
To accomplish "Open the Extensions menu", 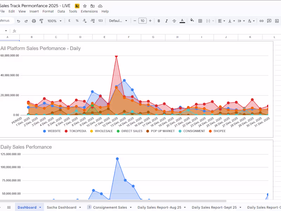I will pos(89,11).
